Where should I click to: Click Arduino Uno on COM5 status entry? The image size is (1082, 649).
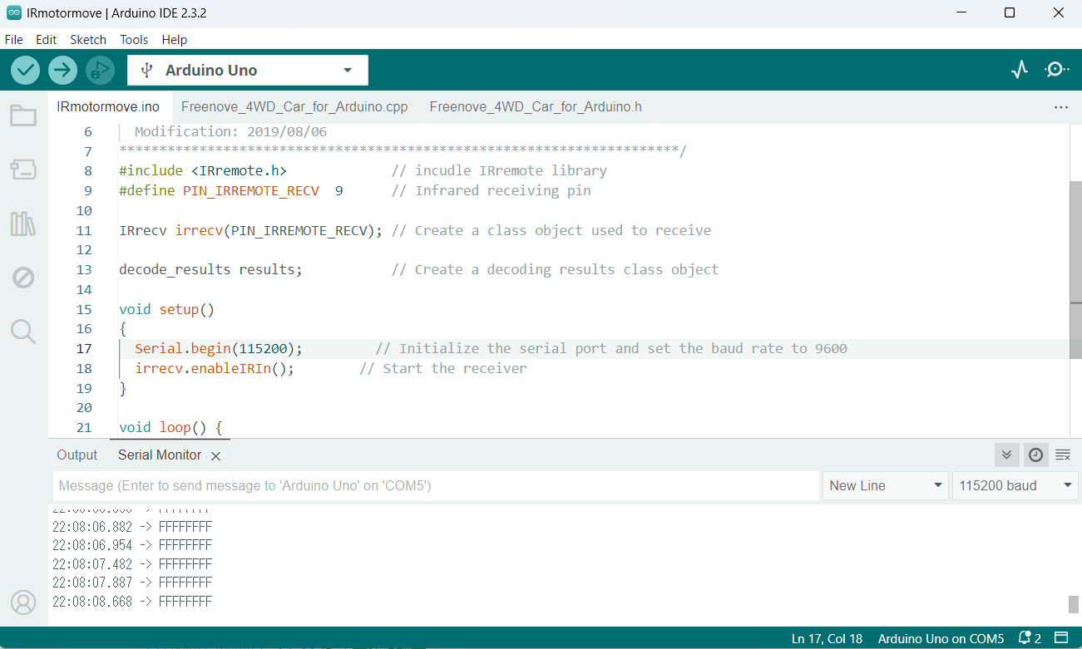pyautogui.click(x=941, y=639)
